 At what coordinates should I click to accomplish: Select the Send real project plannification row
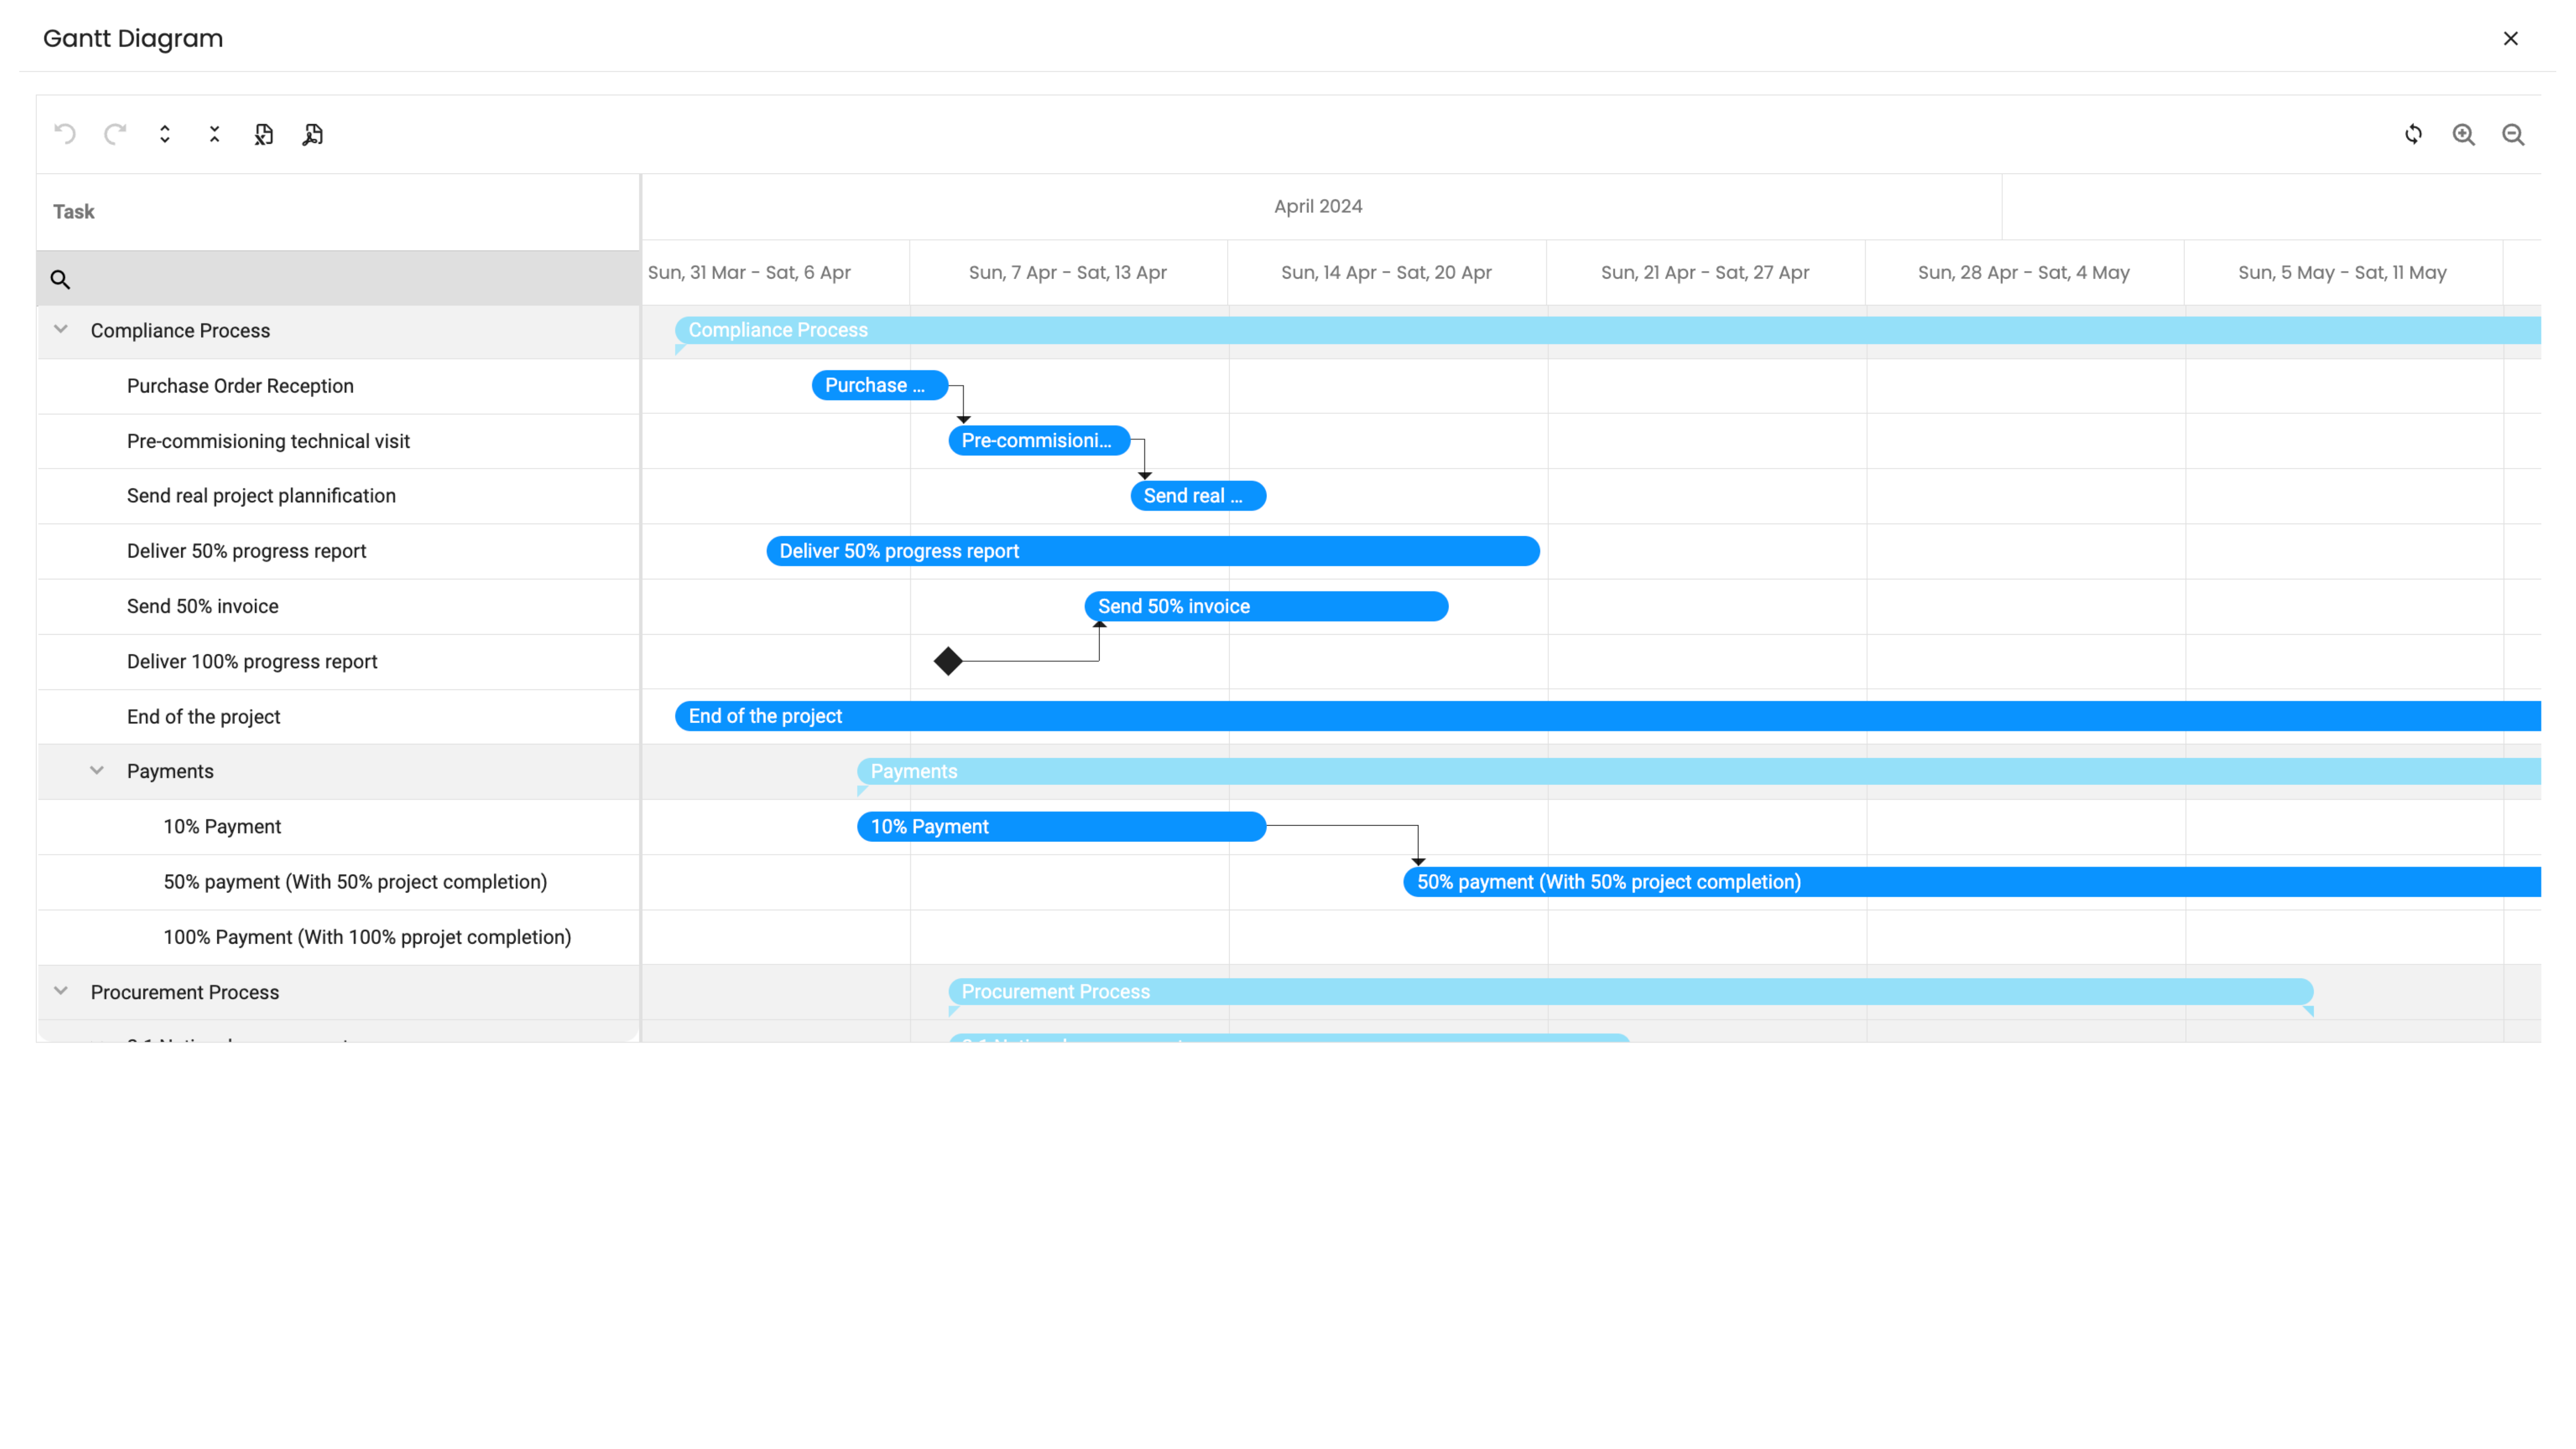click(338, 496)
